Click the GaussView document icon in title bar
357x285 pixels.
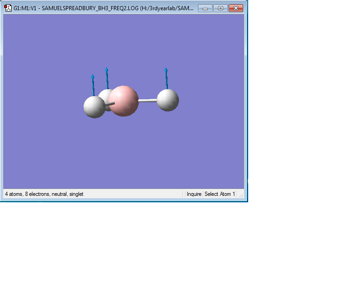point(8,8)
